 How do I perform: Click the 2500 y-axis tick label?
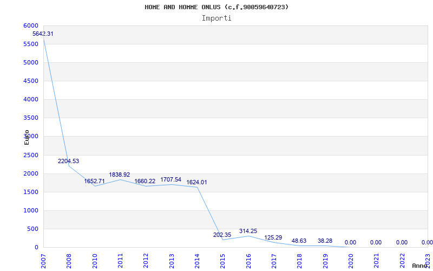(31, 155)
